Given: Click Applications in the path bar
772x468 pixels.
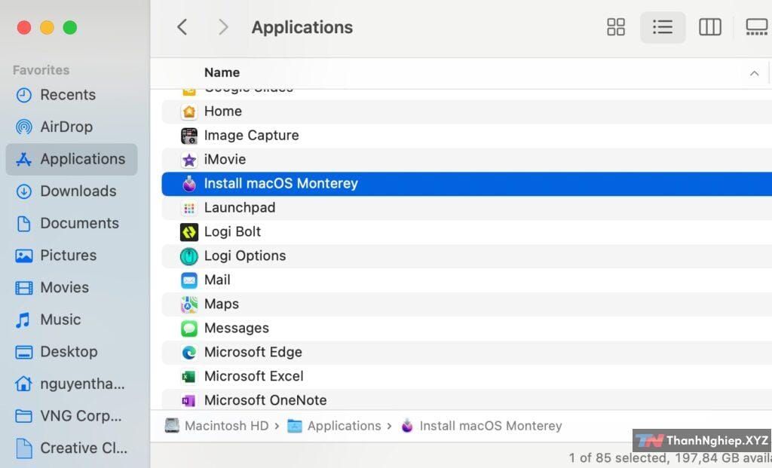Looking at the screenshot, I should [344, 426].
